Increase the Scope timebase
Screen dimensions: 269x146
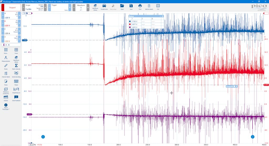pos(45,8)
